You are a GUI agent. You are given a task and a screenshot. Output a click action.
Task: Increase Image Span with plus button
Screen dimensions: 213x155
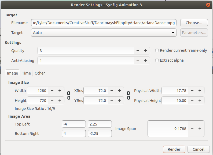[200, 129]
